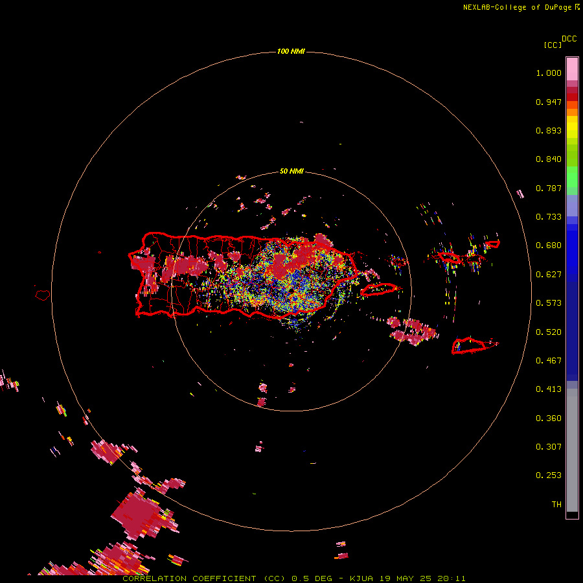Click the 100 NMI range ring label

(291, 51)
